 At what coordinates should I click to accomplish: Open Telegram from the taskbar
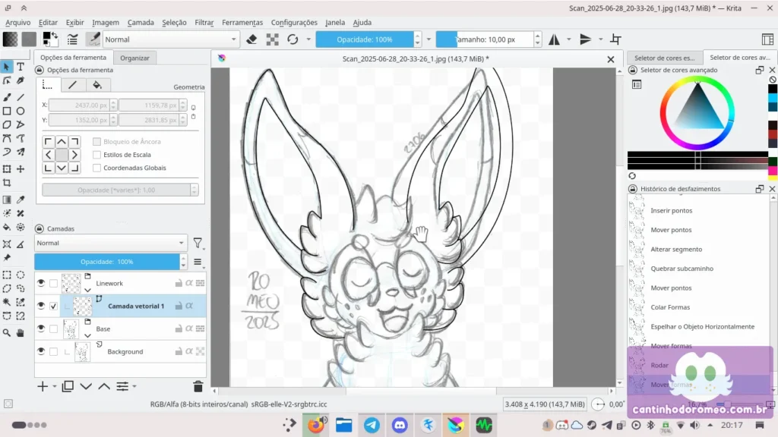click(x=372, y=425)
